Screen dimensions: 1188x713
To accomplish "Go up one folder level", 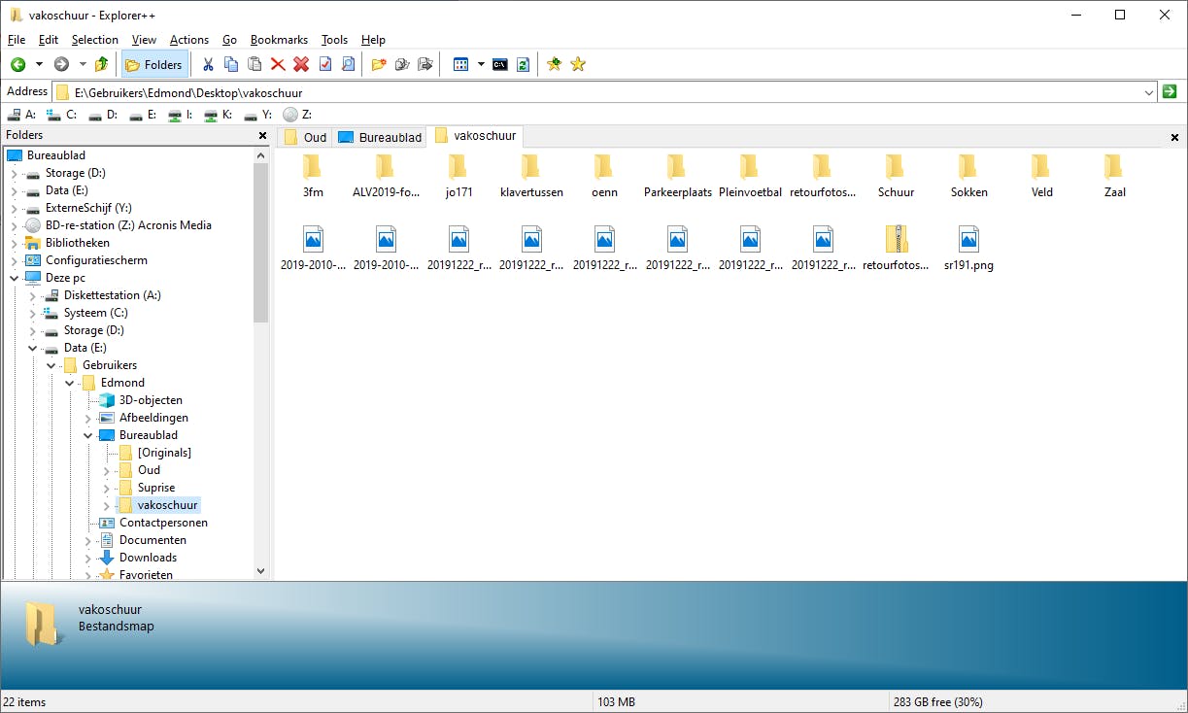I will (101, 64).
